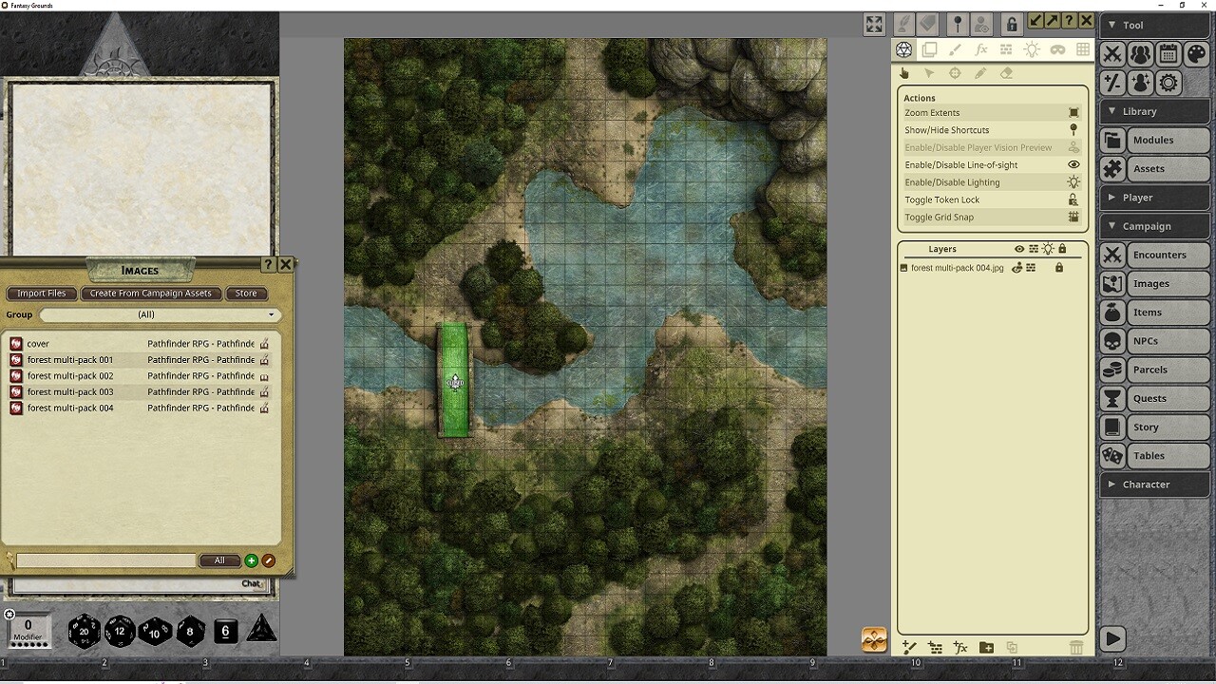Select the Pencil drawing tool
The width and height of the screenshot is (1216, 684).
tap(979, 73)
